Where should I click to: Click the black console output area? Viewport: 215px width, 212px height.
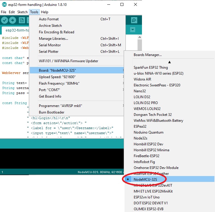(62, 158)
